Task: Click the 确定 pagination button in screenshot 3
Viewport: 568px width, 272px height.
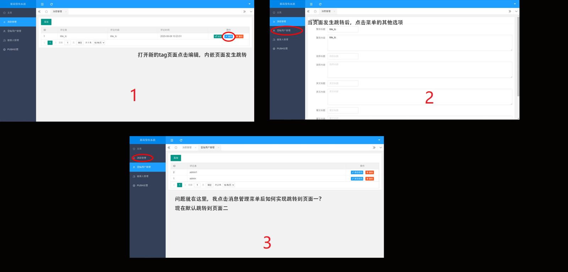Action: 209,185
